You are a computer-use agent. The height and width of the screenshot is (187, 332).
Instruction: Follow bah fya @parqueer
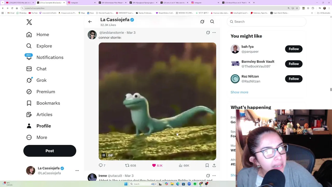[294, 49]
